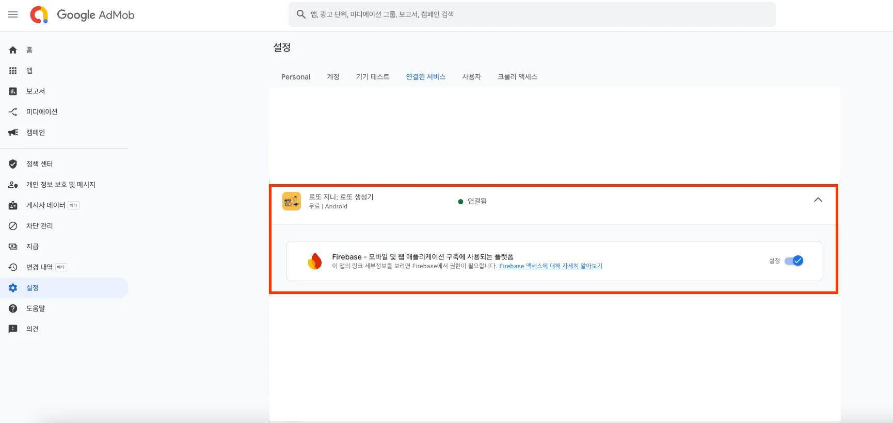
Task: Open 정책 센터 in the sidebar
Action: [x=40, y=164]
